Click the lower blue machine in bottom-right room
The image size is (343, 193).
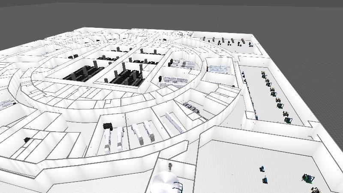click(265, 180)
